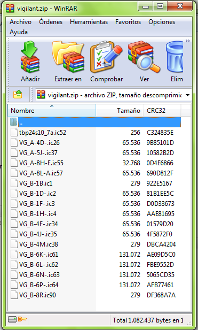Close the WinRAR window

pos(180,6)
